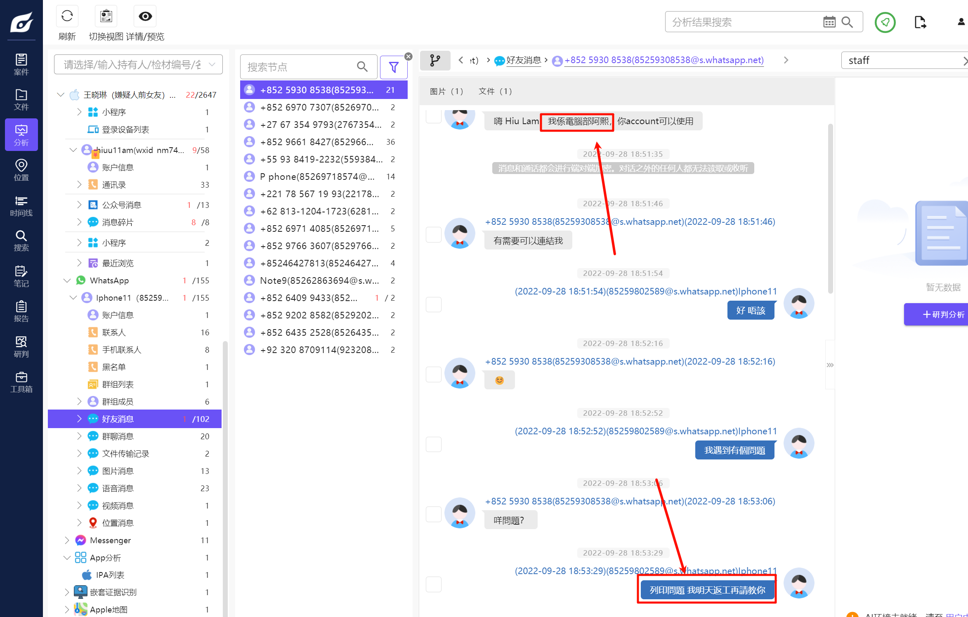The image size is (968, 617).
Task: Switch to the 图片 (1) tab
Action: pyautogui.click(x=446, y=91)
